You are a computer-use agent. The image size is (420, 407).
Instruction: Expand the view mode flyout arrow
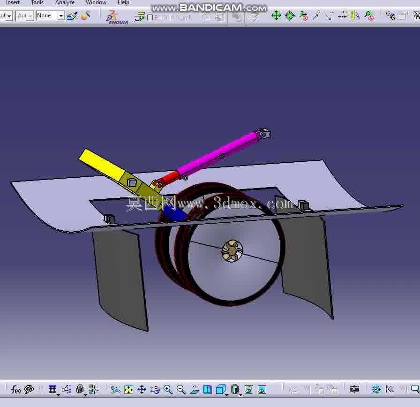[x=241, y=395]
